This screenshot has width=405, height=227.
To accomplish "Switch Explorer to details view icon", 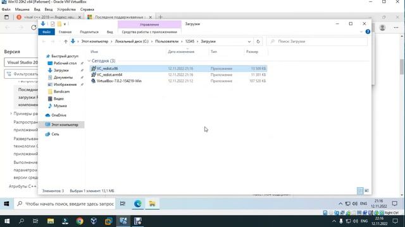I will [360, 190].
